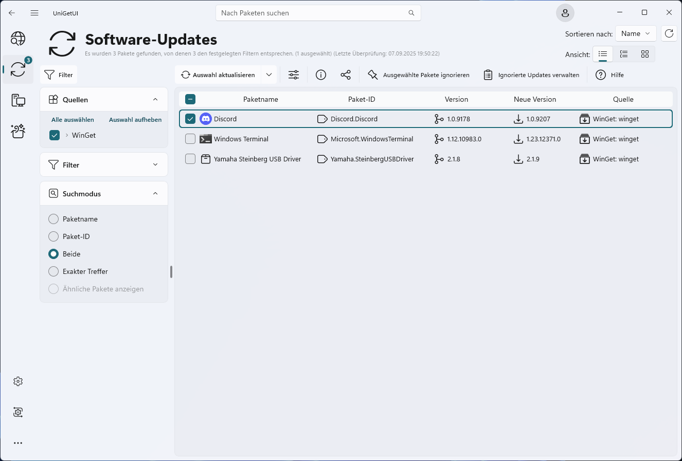682x461 pixels.
Task: Click the search magnifier icon
Action: pyautogui.click(x=411, y=13)
